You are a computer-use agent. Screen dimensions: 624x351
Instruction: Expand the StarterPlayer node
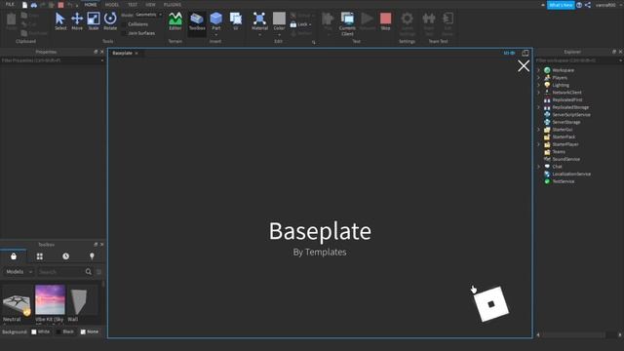(x=539, y=144)
